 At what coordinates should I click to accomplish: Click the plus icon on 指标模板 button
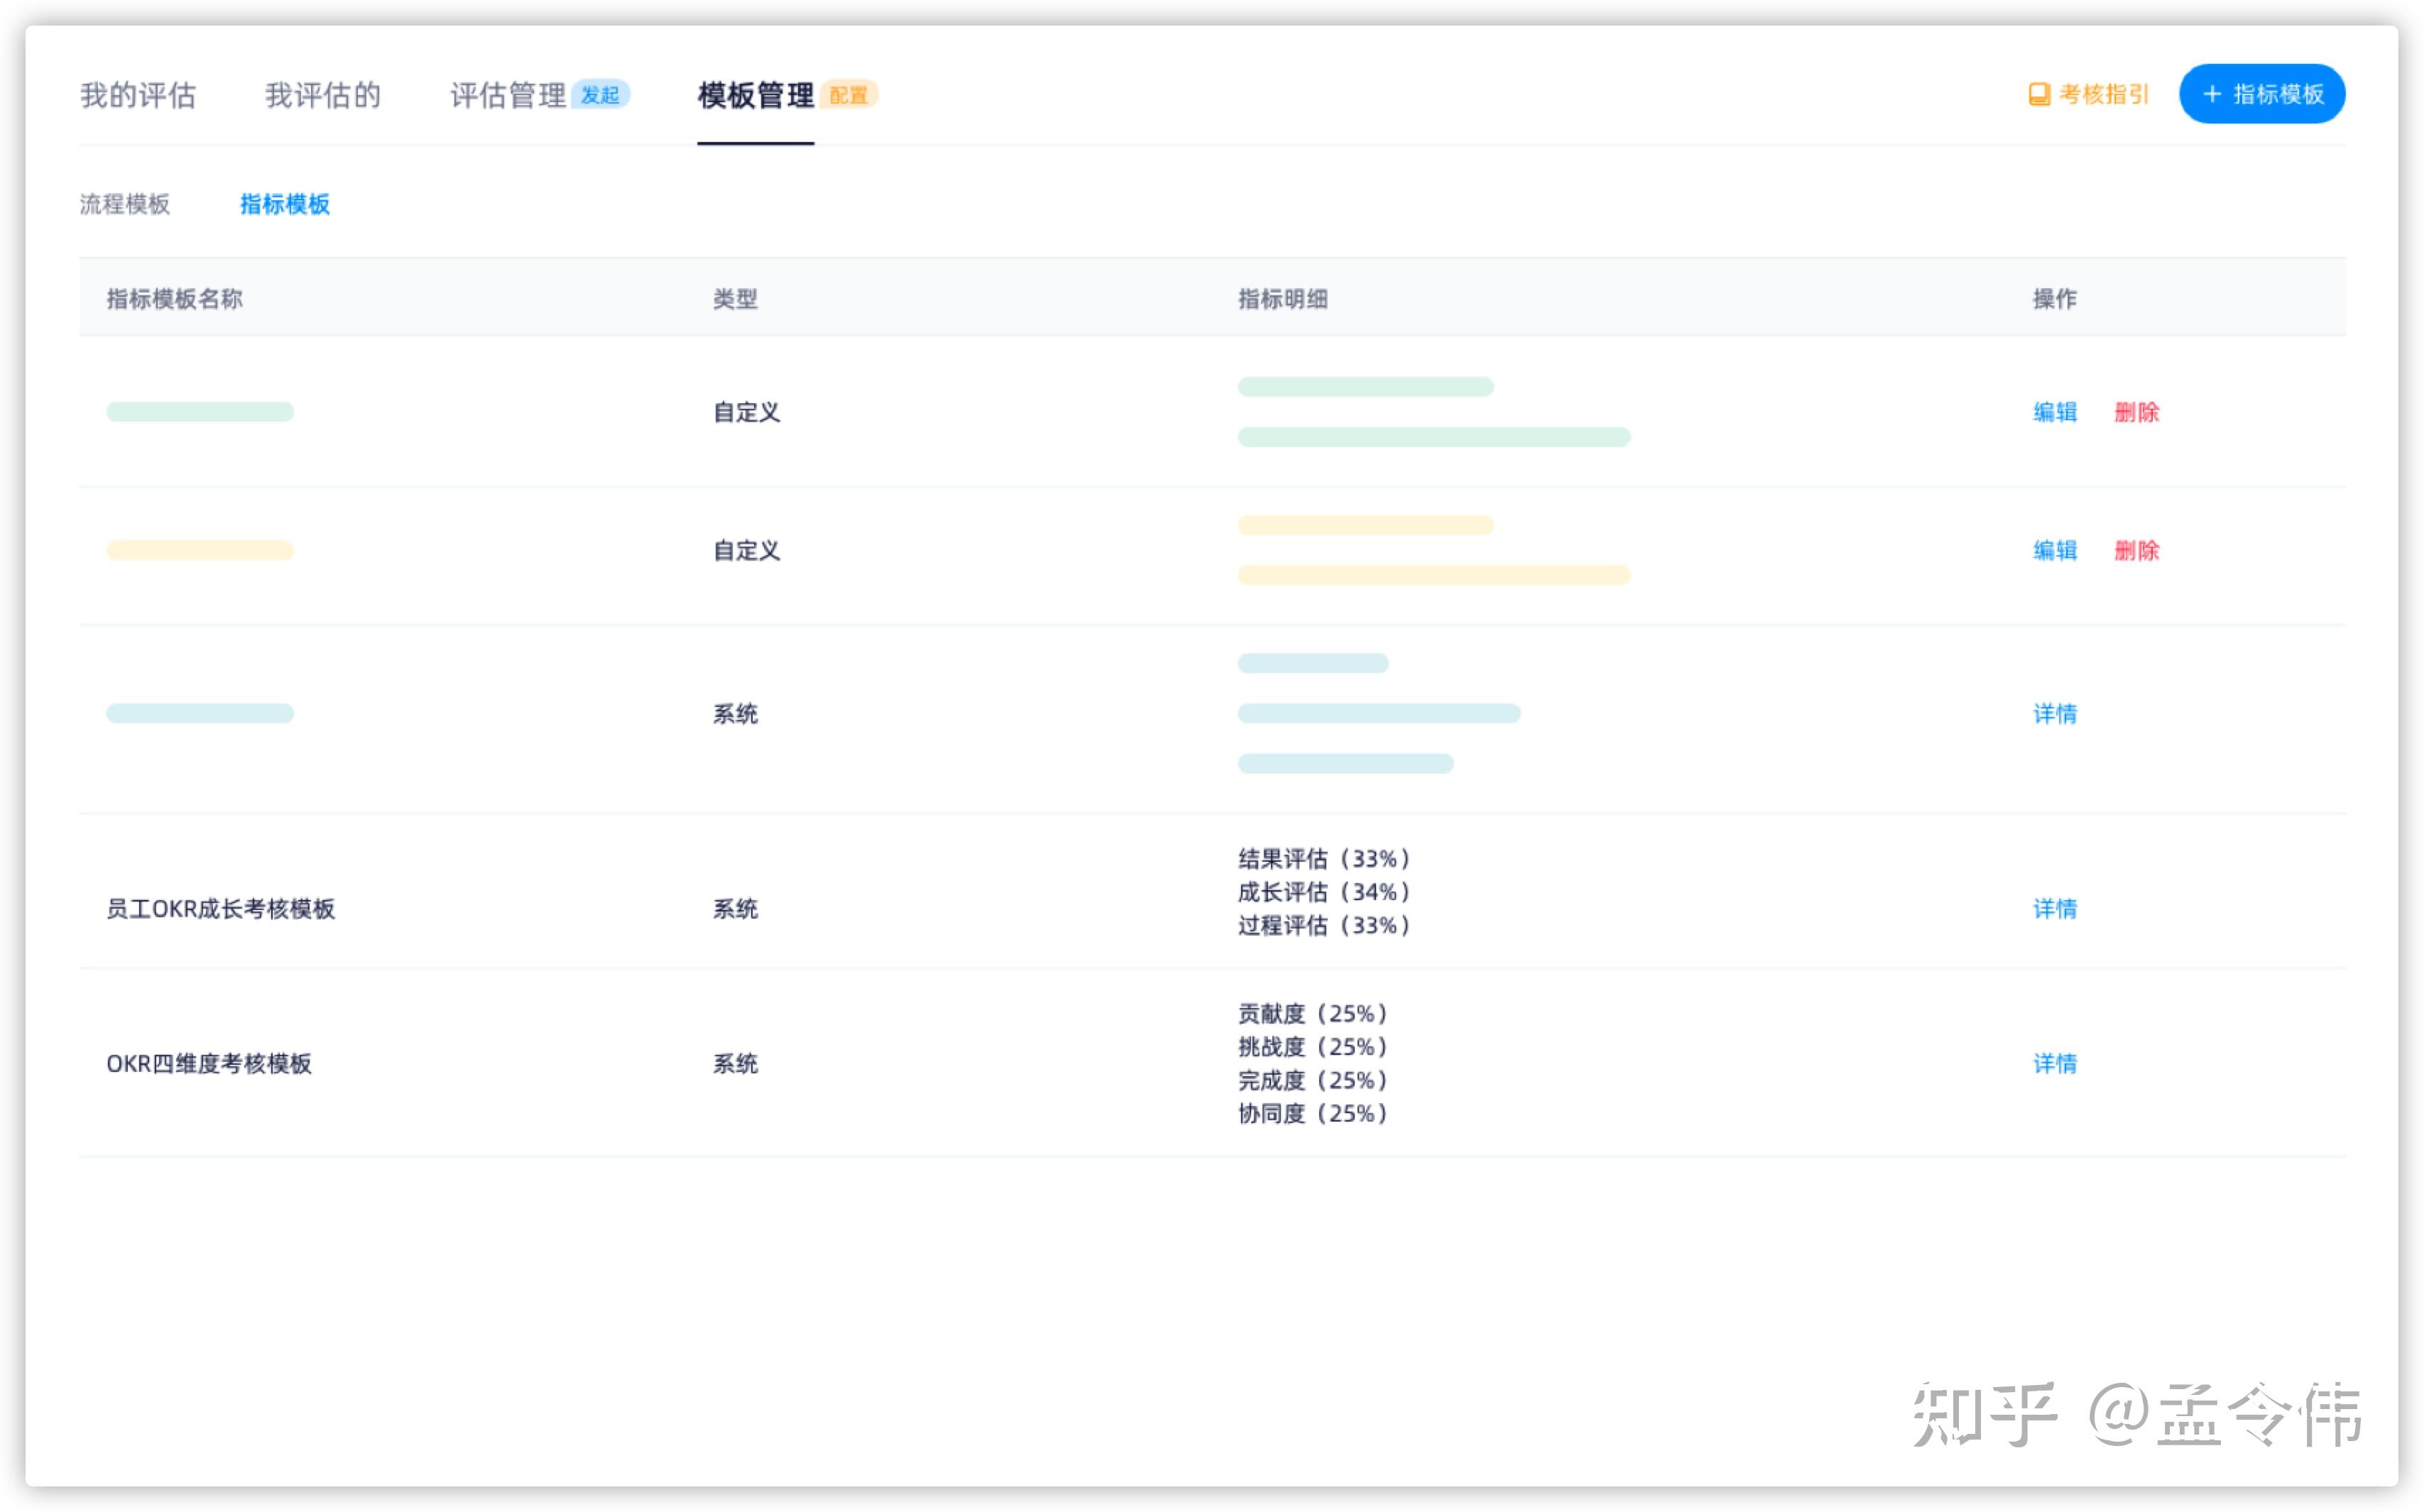2212,95
